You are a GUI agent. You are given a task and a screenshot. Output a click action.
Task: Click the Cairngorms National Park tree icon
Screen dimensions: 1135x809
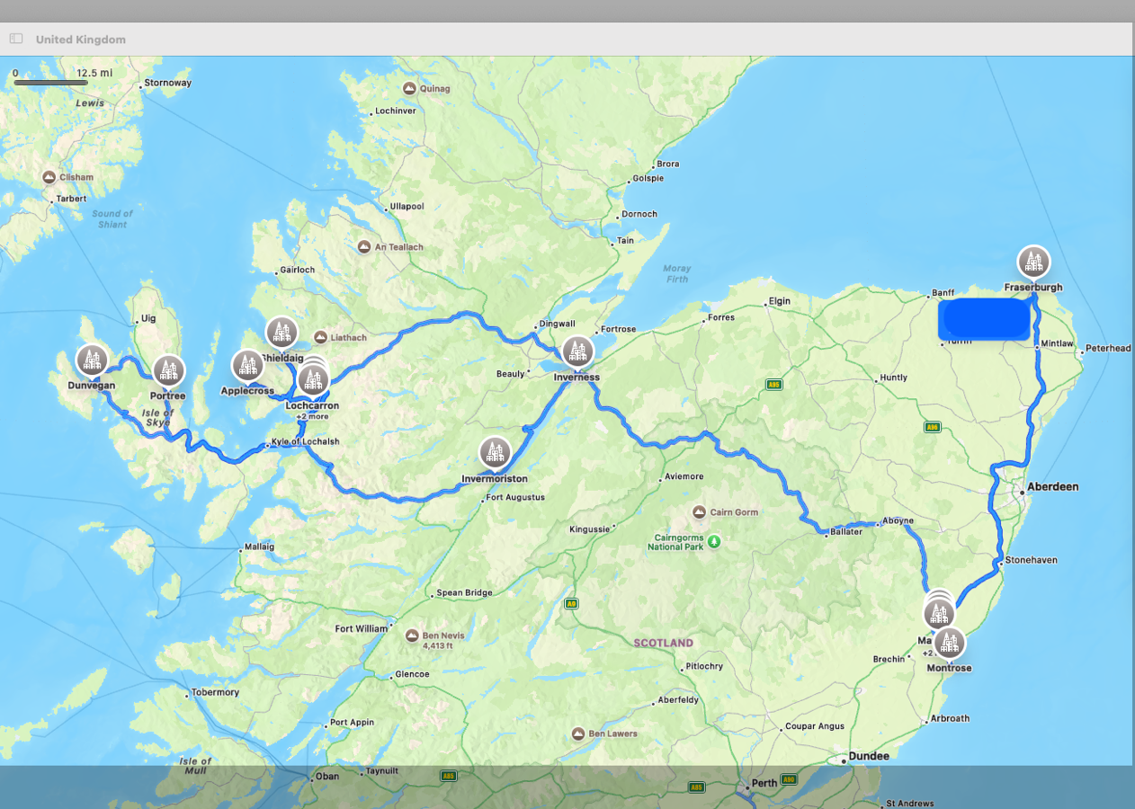[714, 541]
